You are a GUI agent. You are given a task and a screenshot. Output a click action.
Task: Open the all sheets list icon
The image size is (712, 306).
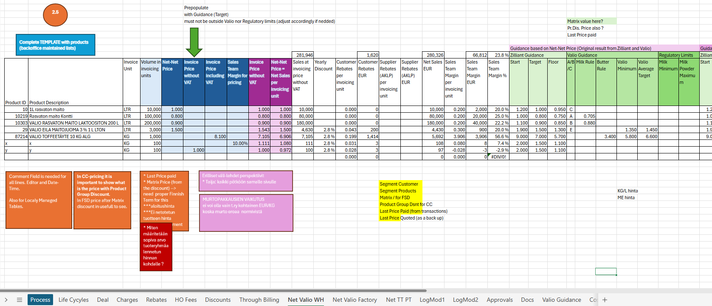point(20,300)
